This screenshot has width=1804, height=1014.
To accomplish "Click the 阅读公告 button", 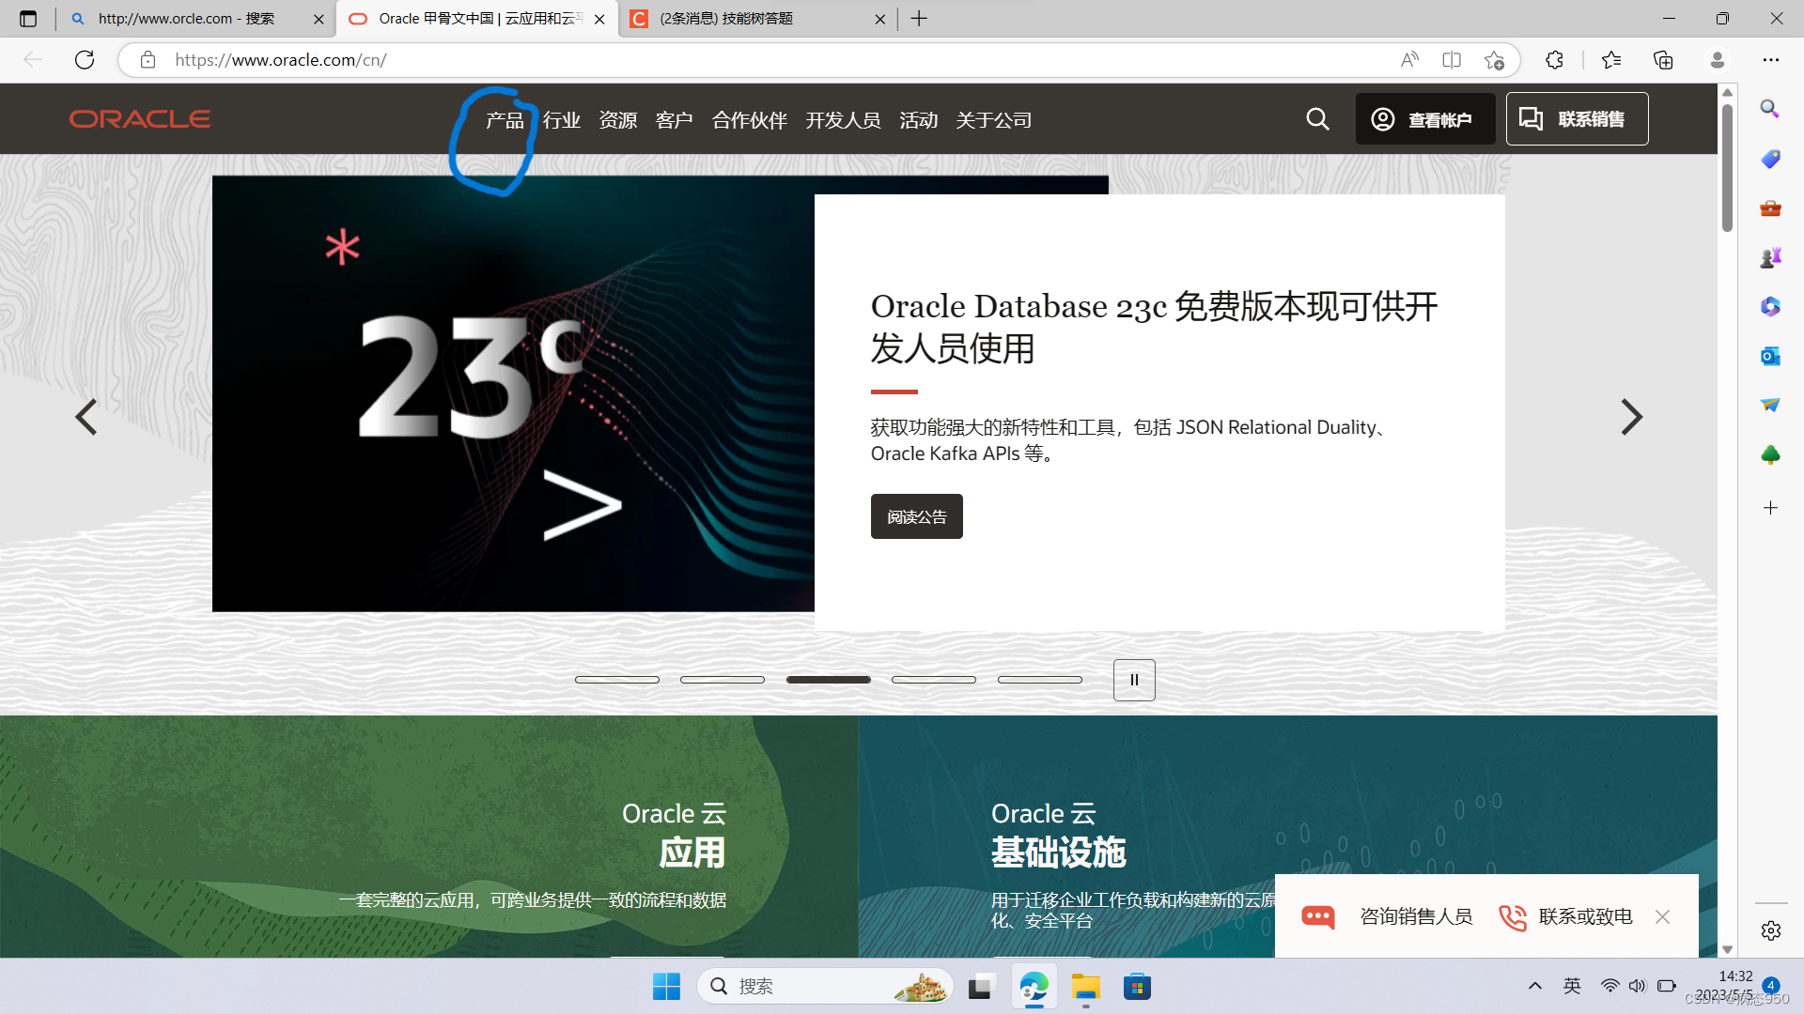I will (916, 516).
